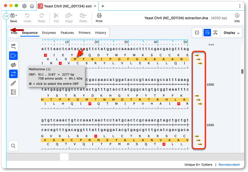Click the Paste icon
Image resolution: width=248 pixels, height=172 pixels.
[82, 15]
